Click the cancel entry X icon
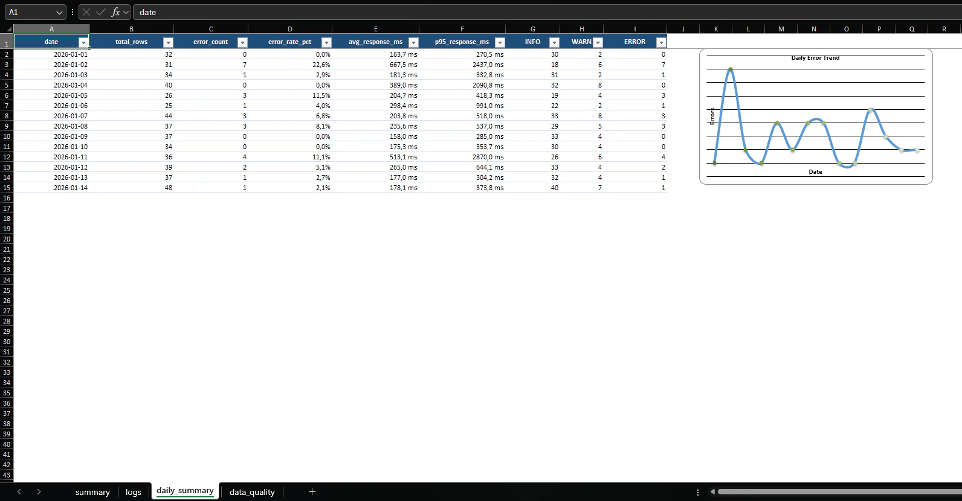The height and width of the screenshot is (501, 962). pos(86,12)
